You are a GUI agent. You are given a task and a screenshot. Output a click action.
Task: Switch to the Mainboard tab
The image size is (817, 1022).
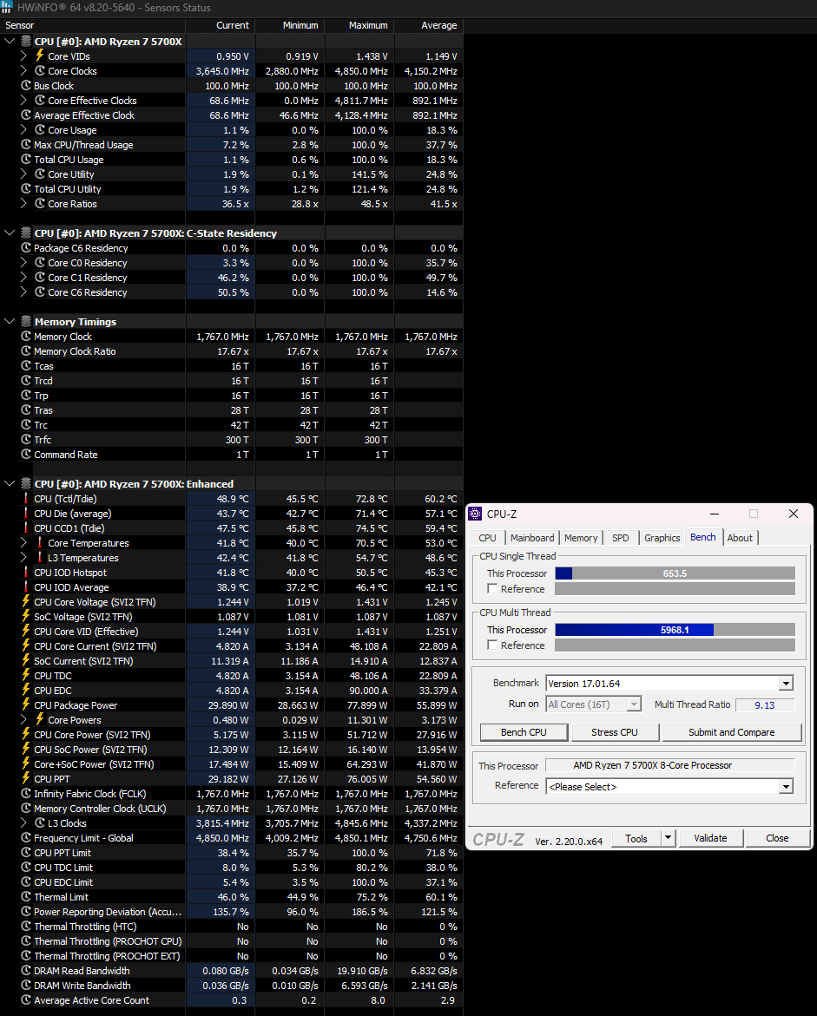[x=532, y=538]
